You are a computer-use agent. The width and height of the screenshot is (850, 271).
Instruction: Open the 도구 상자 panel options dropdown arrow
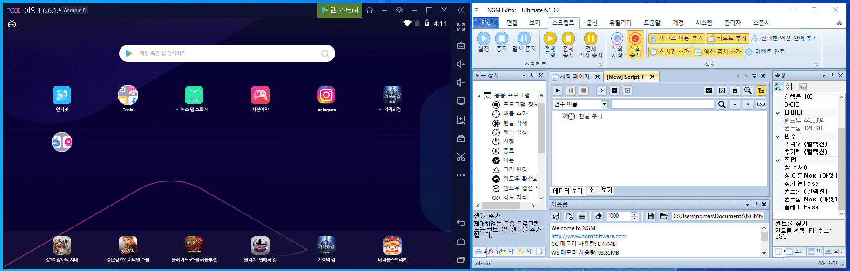point(524,75)
